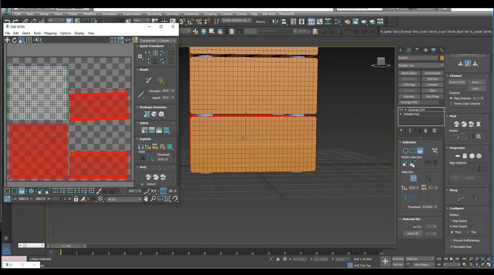Select the Thin radio button
The image size is (494, 275).
468,232
